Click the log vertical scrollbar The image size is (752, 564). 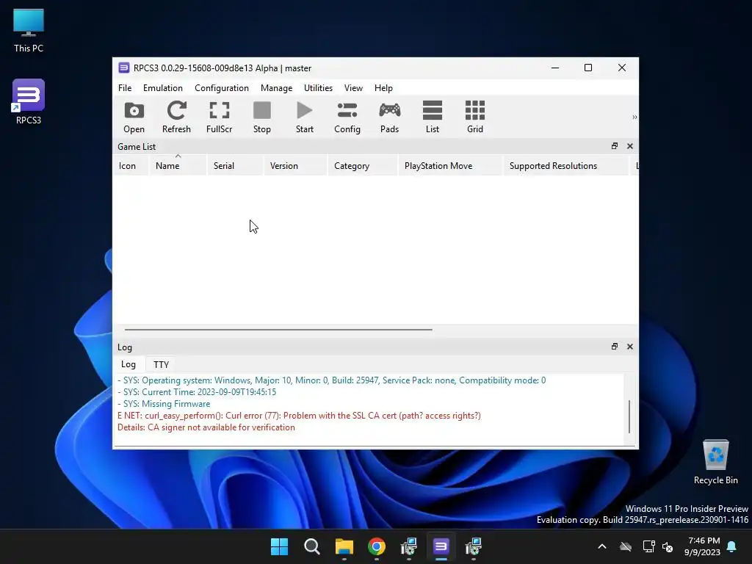point(629,416)
